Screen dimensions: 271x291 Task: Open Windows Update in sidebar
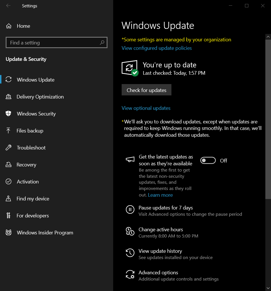click(x=57, y=80)
